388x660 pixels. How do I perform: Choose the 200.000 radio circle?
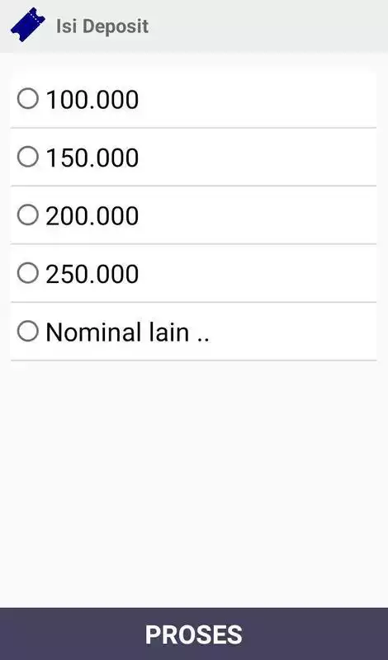pos(28,215)
